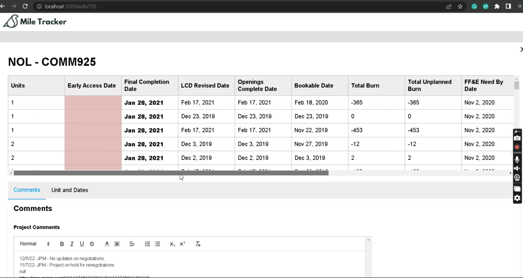Open the text color picker
The height and width of the screenshot is (278, 523).
(107, 244)
